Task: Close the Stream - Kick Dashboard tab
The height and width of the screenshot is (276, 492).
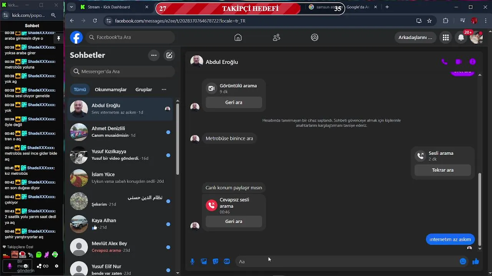Action: click(x=147, y=7)
